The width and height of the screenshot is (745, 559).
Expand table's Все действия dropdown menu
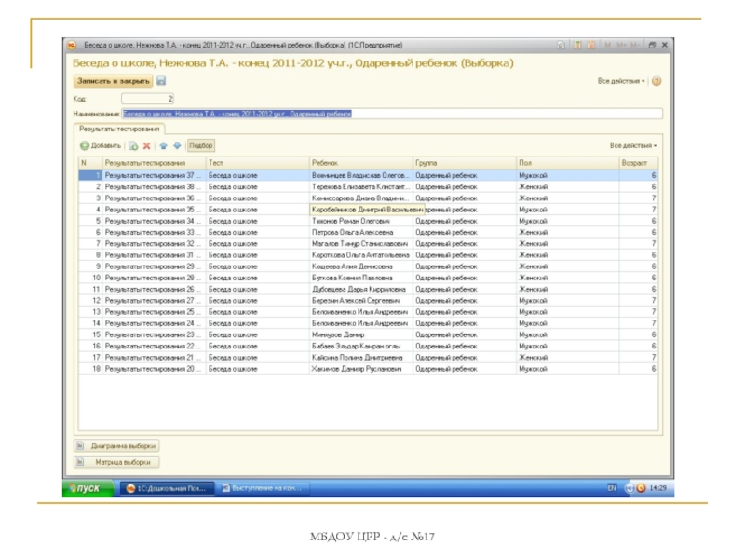633,146
